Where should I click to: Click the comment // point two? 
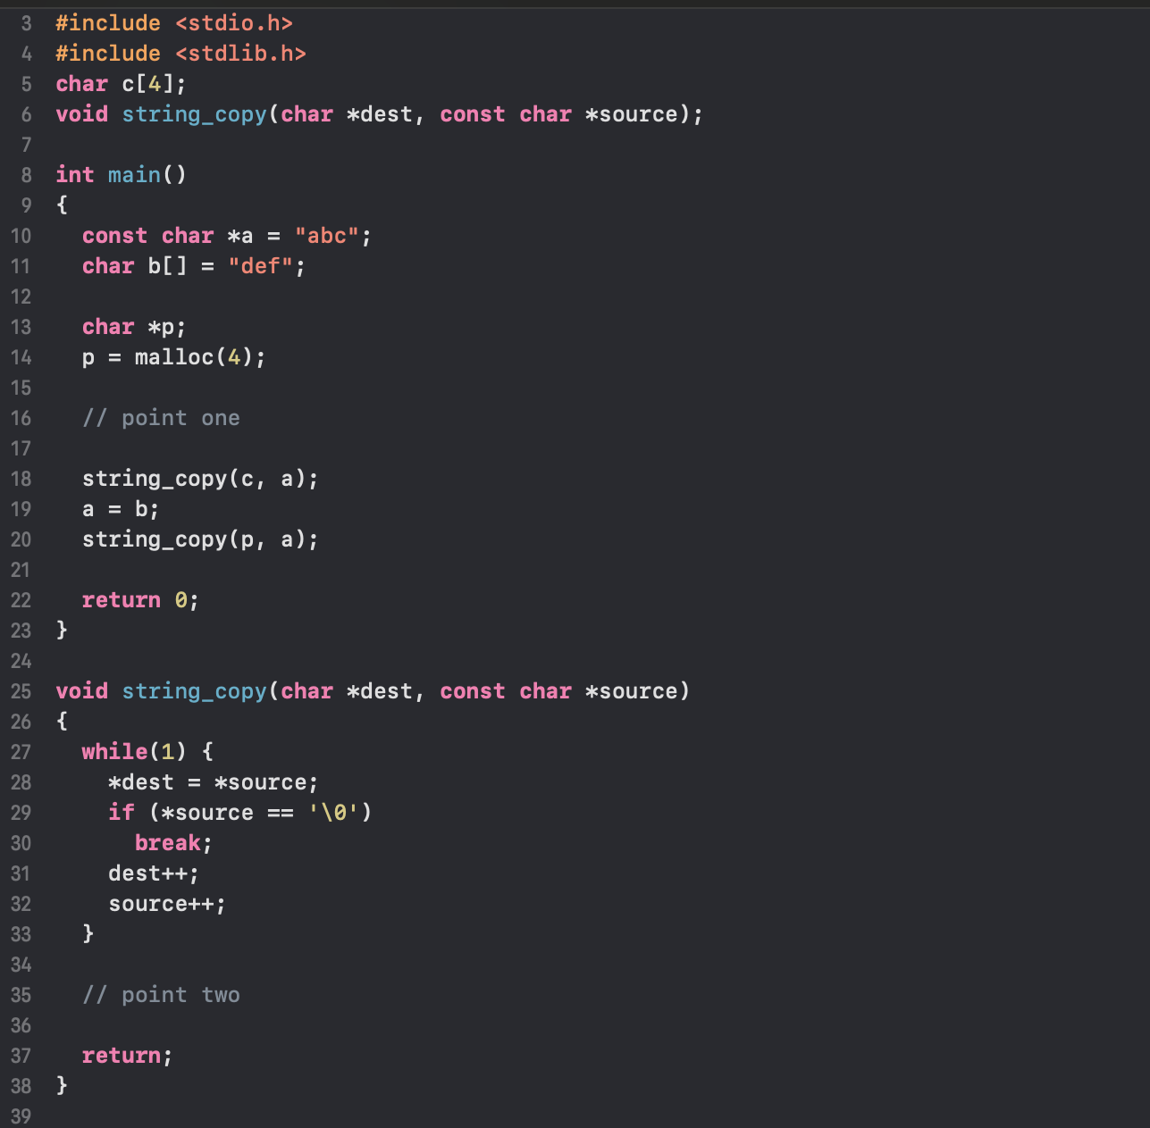161,994
